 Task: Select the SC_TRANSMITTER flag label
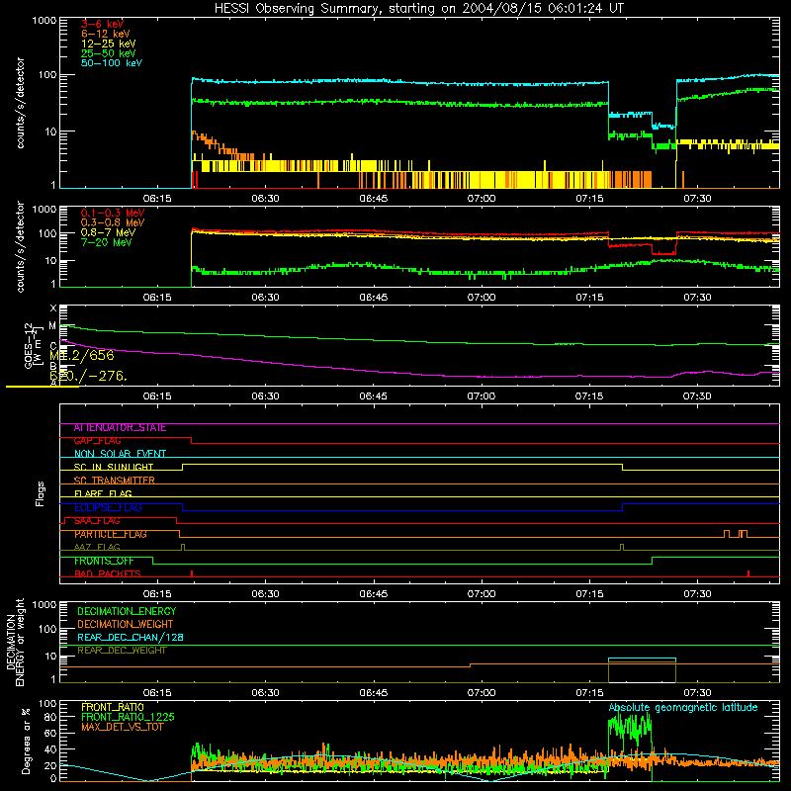point(114,481)
